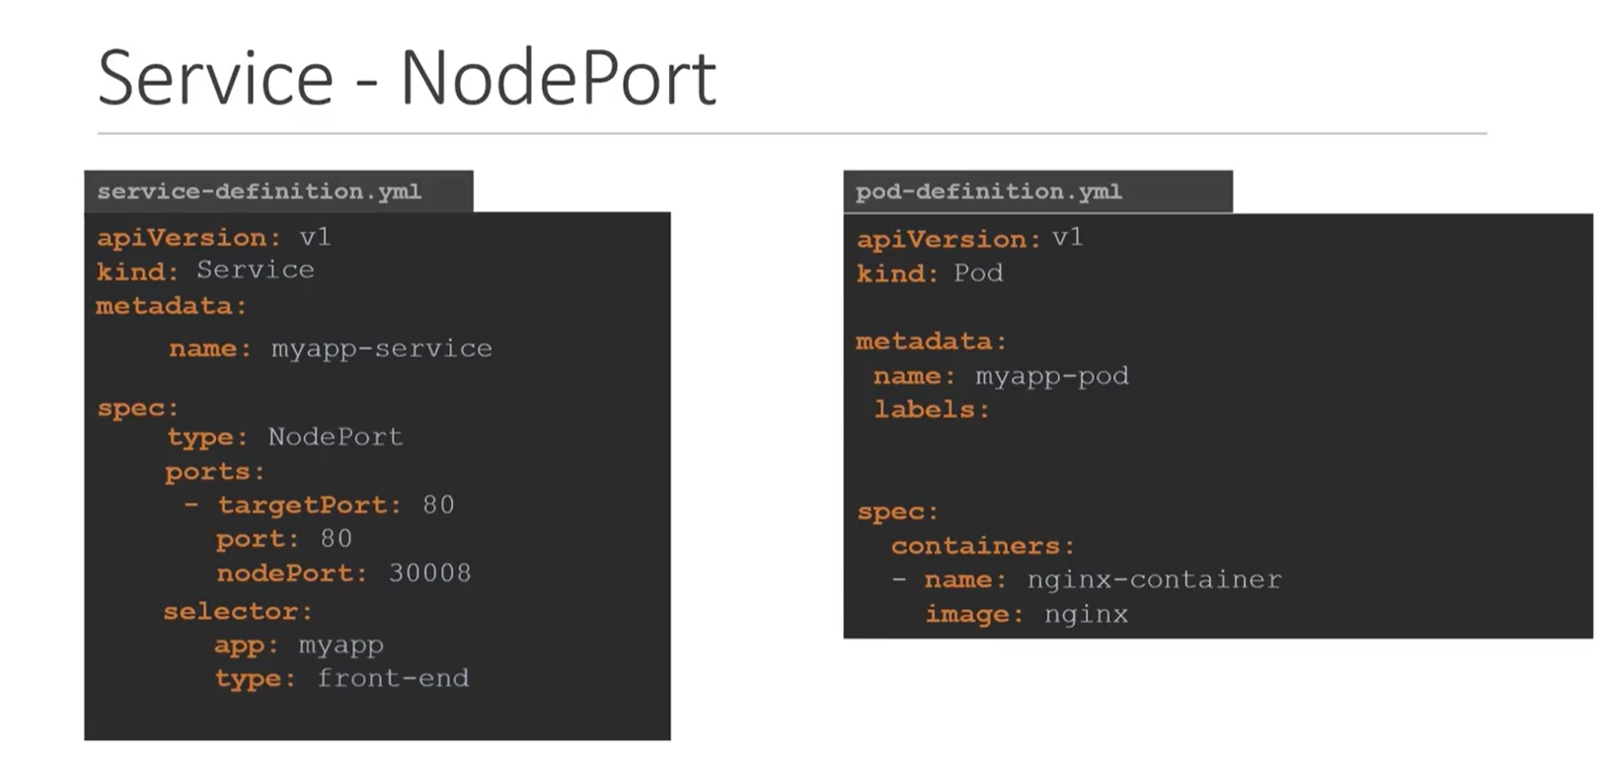Click the nodePort value 30008
Viewport: 1603px width, 761px height.
[x=429, y=573]
